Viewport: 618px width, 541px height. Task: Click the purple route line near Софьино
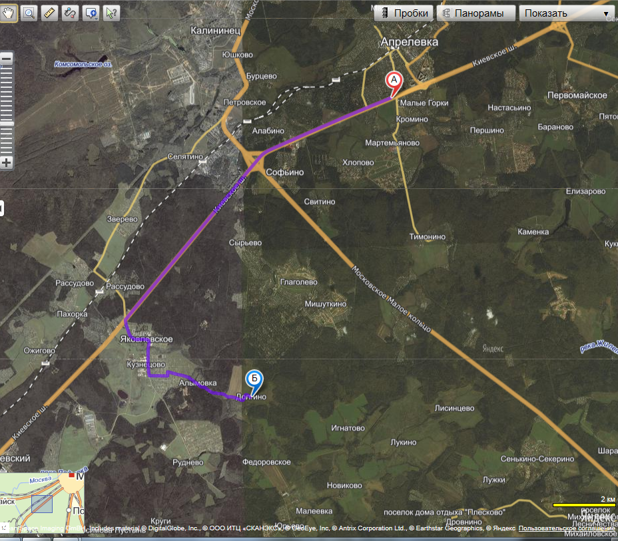280,145
